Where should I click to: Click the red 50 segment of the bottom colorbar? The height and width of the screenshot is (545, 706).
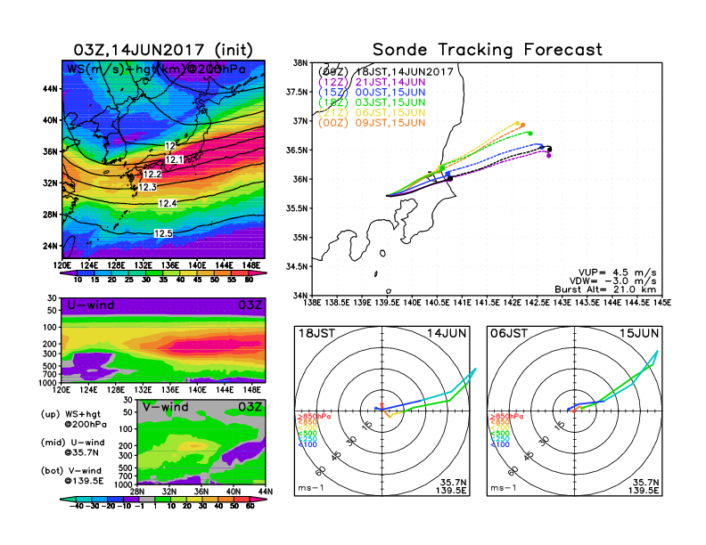[x=242, y=499]
